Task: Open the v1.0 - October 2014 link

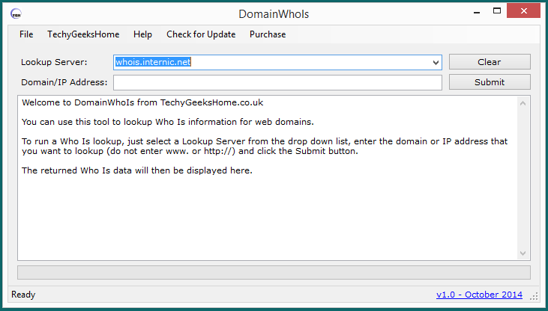Action: coord(479,295)
